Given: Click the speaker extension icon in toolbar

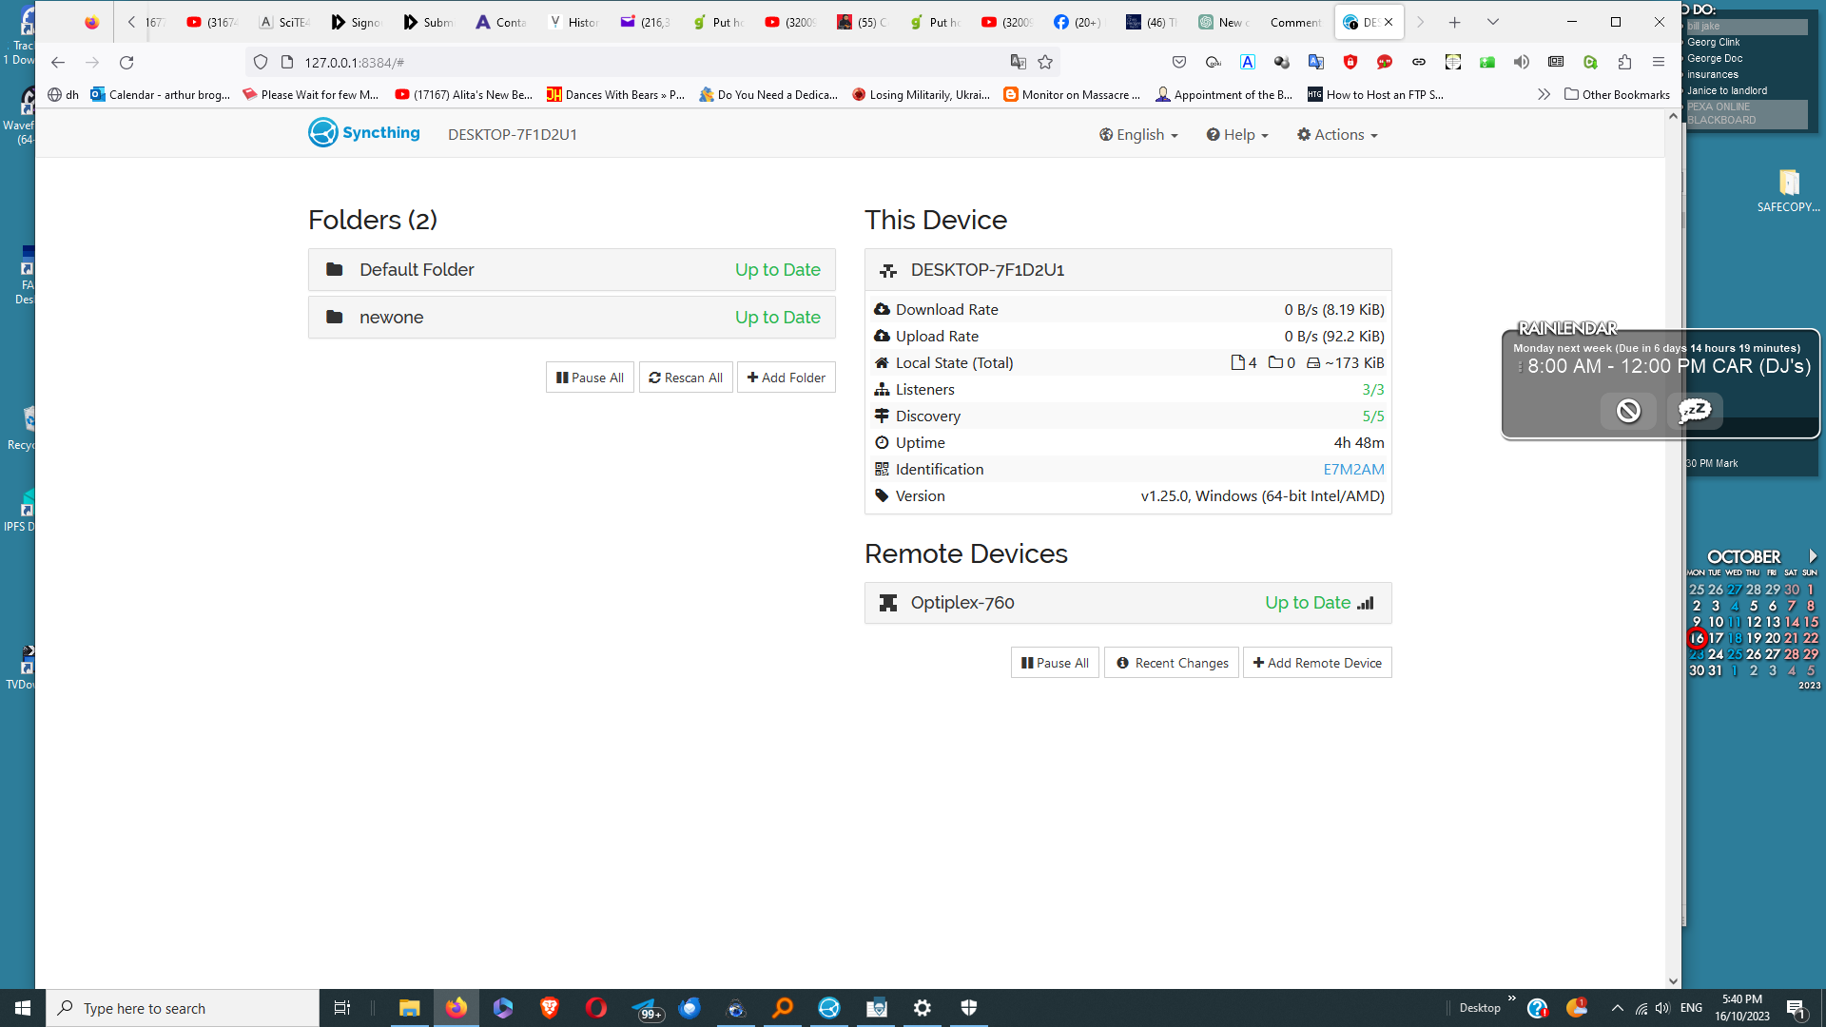Looking at the screenshot, I should pyautogui.click(x=1522, y=63).
